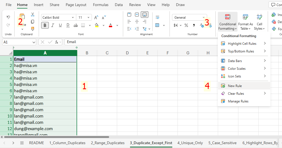Align text to bottom
The width and height of the screenshot is (282, 148).
coord(145,15)
